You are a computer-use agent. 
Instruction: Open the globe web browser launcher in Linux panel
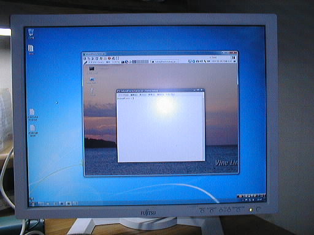coord(126,62)
